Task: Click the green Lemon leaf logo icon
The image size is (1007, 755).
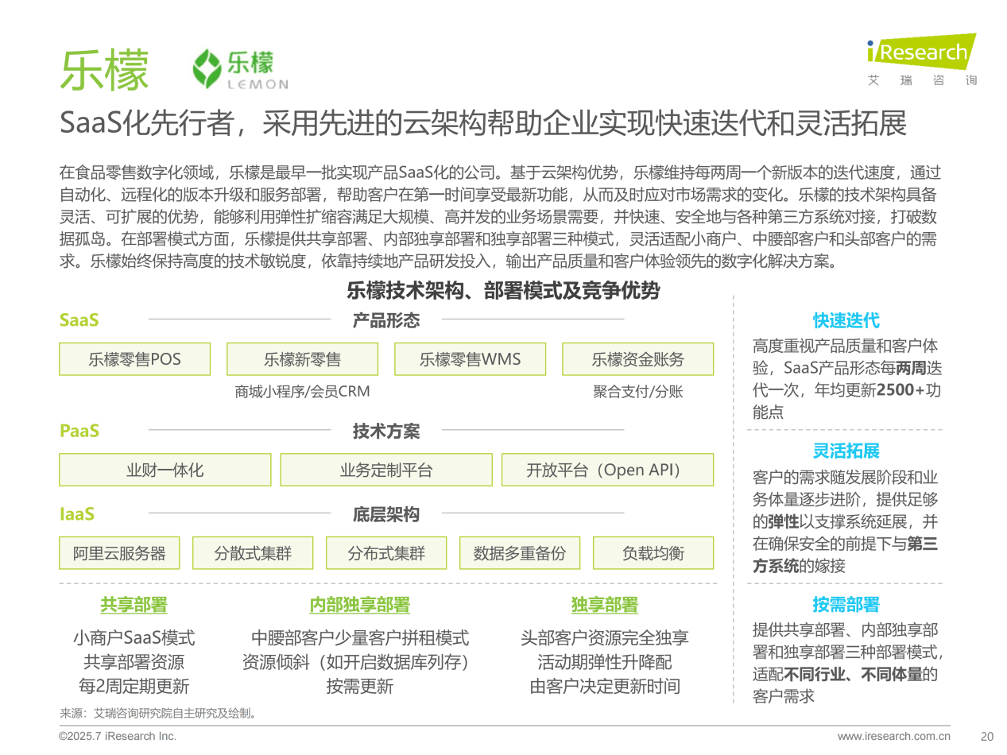Action: (x=208, y=68)
